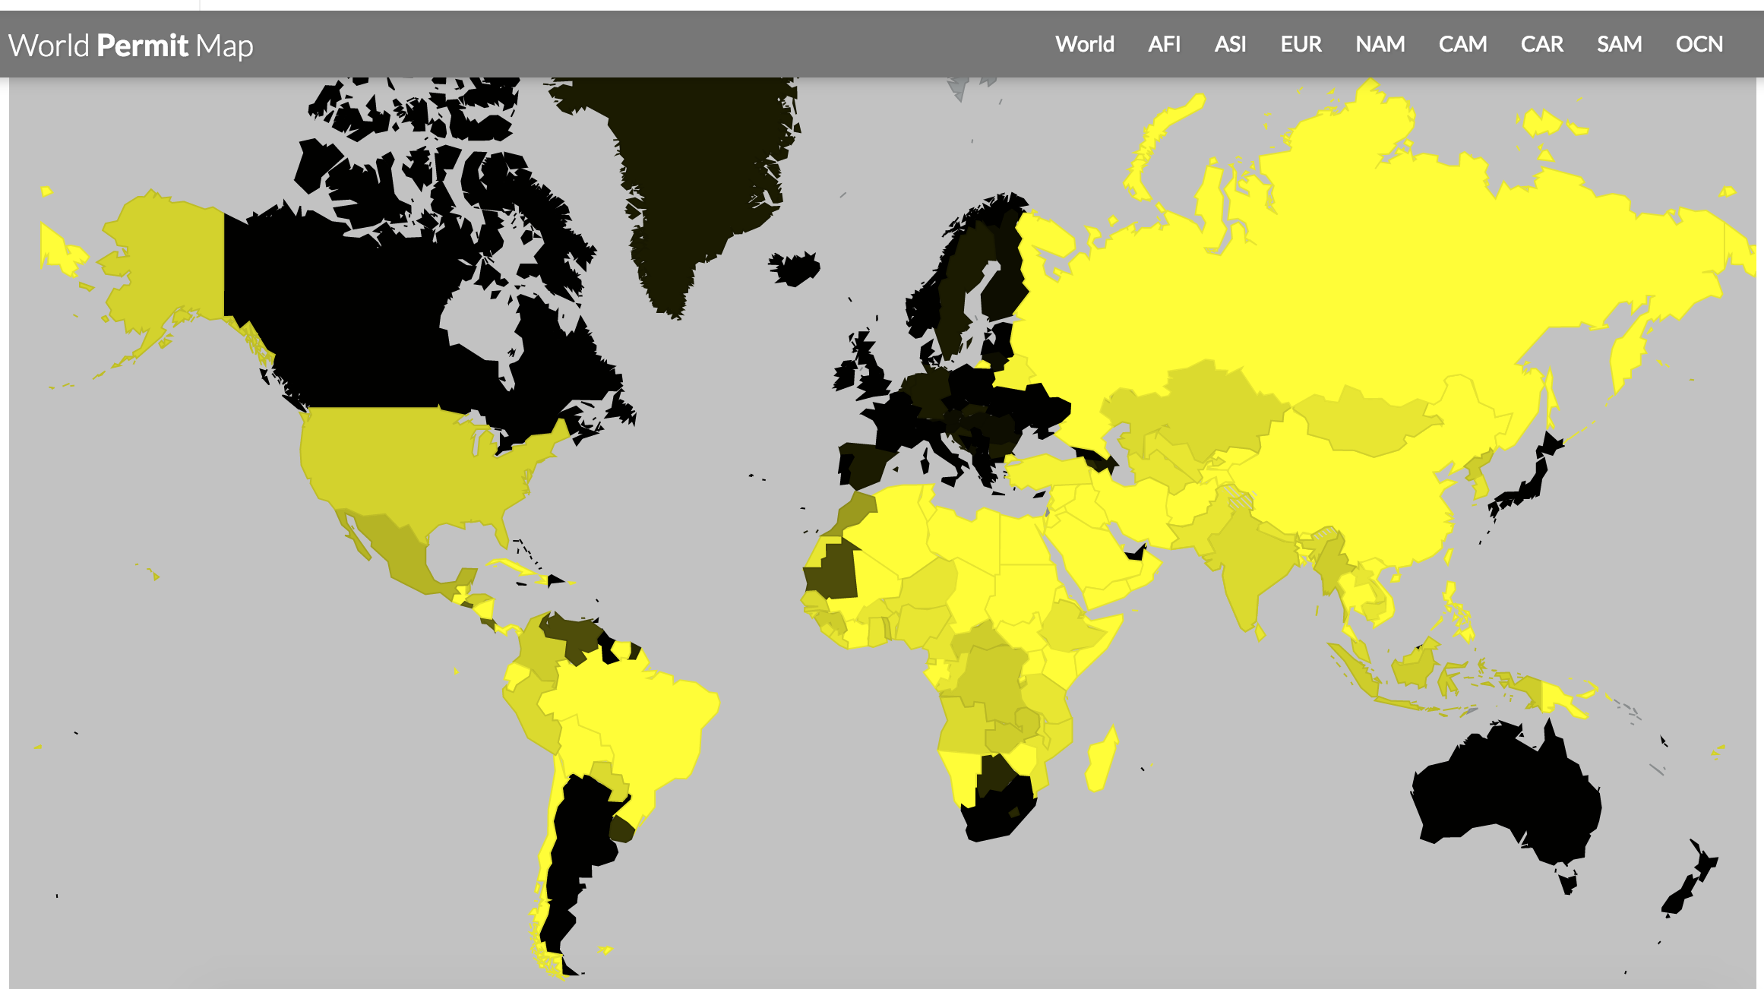Screen dimensions: 1764x989
Task: Click on China on the map
Action: pos(1352,494)
